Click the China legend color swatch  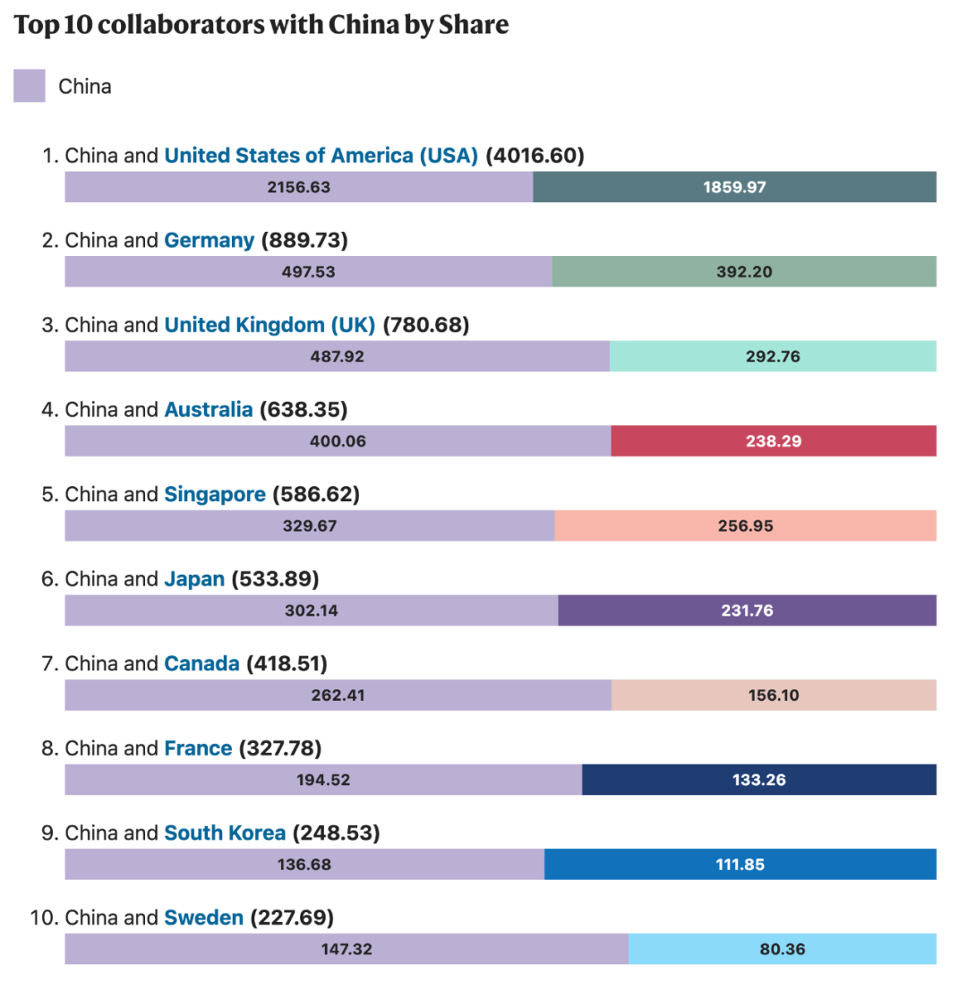30,85
